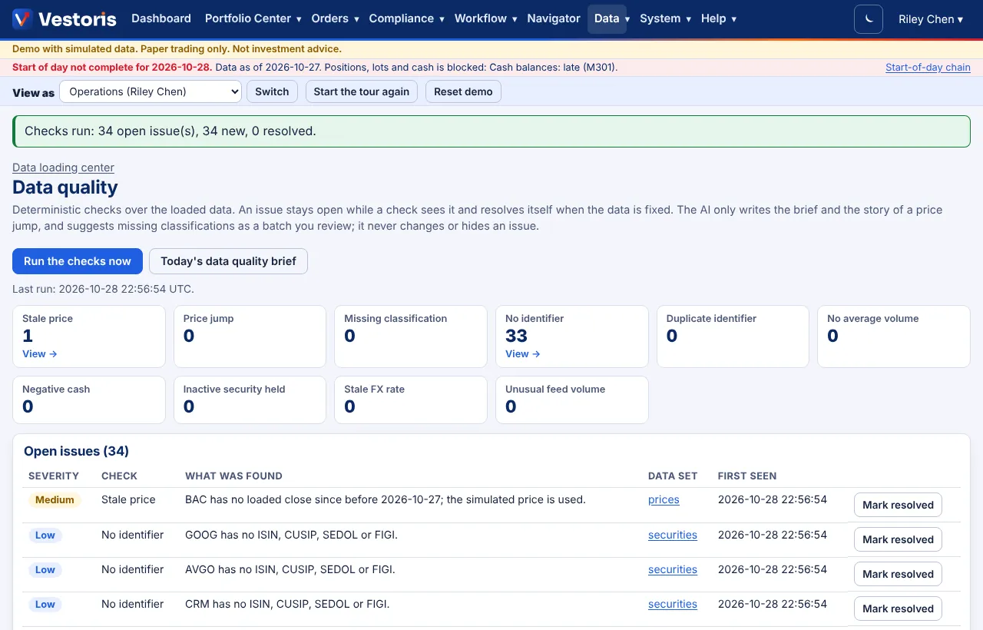The image size is (983, 630).
Task: Open the Dashboard menu item
Action: (x=161, y=18)
